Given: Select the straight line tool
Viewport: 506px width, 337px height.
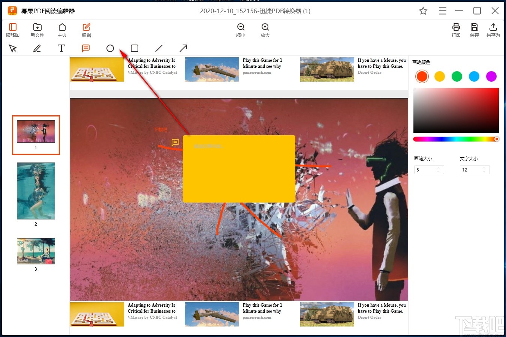Looking at the screenshot, I should (x=159, y=48).
